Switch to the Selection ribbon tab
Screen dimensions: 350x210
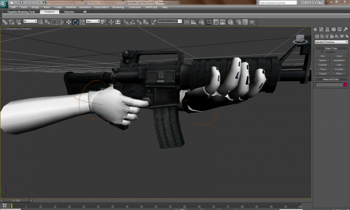[69, 12]
